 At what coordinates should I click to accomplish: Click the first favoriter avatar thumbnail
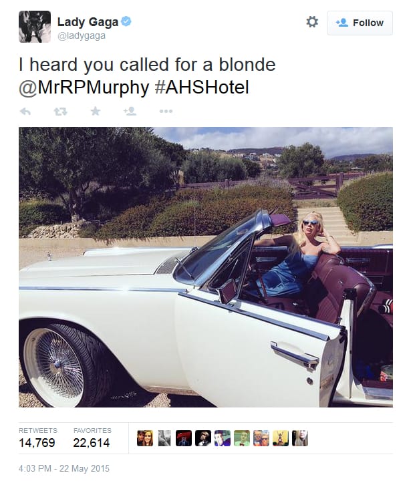(x=145, y=438)
